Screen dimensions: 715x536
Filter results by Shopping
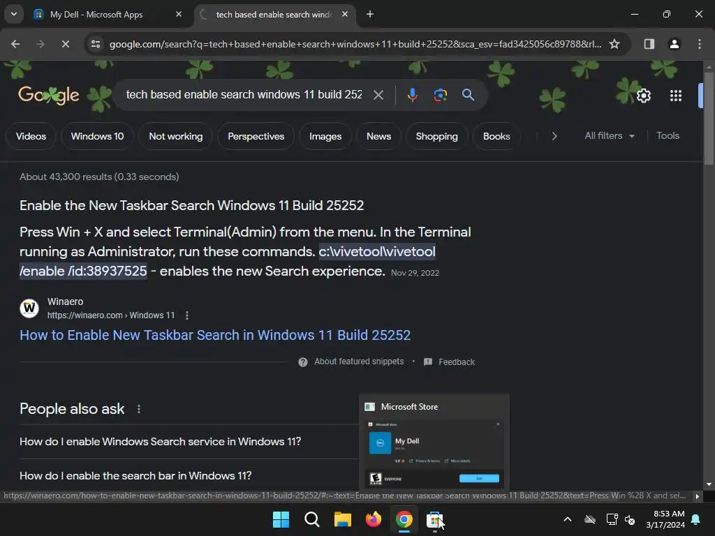(x=436, y=136)
